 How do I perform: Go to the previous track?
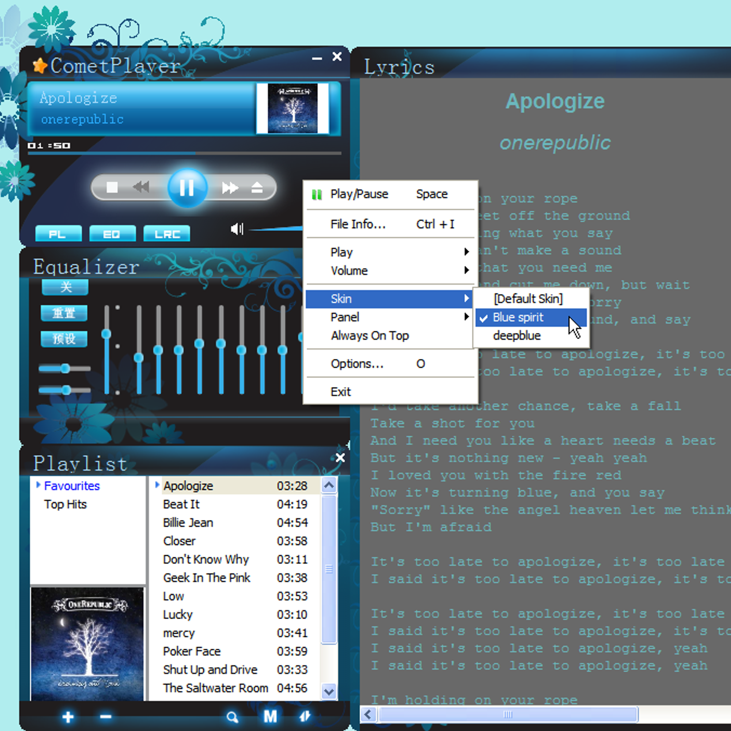click(x=141, y=187)
